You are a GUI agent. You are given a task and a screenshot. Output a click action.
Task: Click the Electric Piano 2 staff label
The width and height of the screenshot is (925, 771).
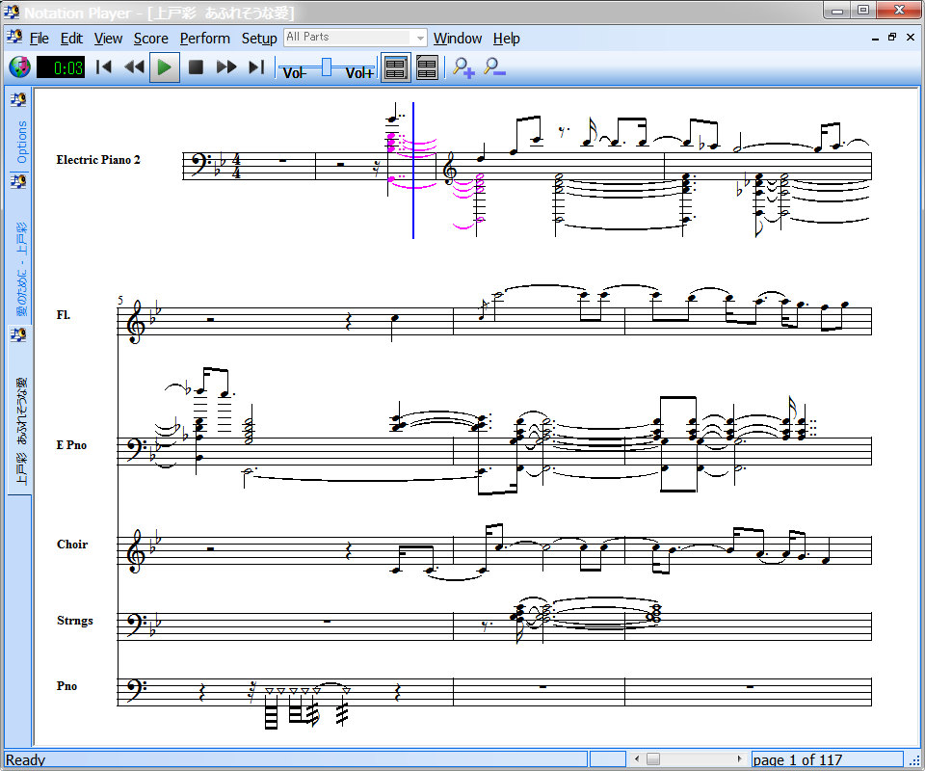98,160
